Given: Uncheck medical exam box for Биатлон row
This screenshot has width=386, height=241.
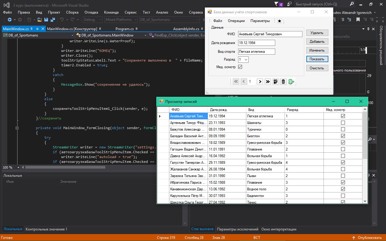Looking at the screenshot, I should pos(343,136).
